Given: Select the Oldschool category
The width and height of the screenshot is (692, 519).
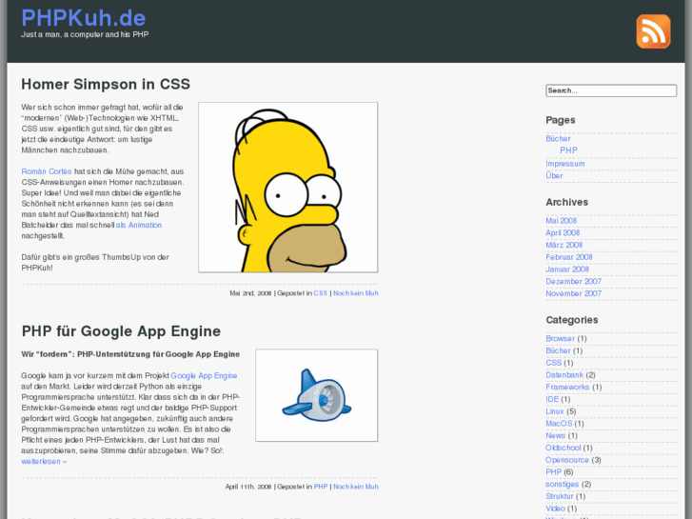Looking at the screenshot, I should (x=563, y=448).
